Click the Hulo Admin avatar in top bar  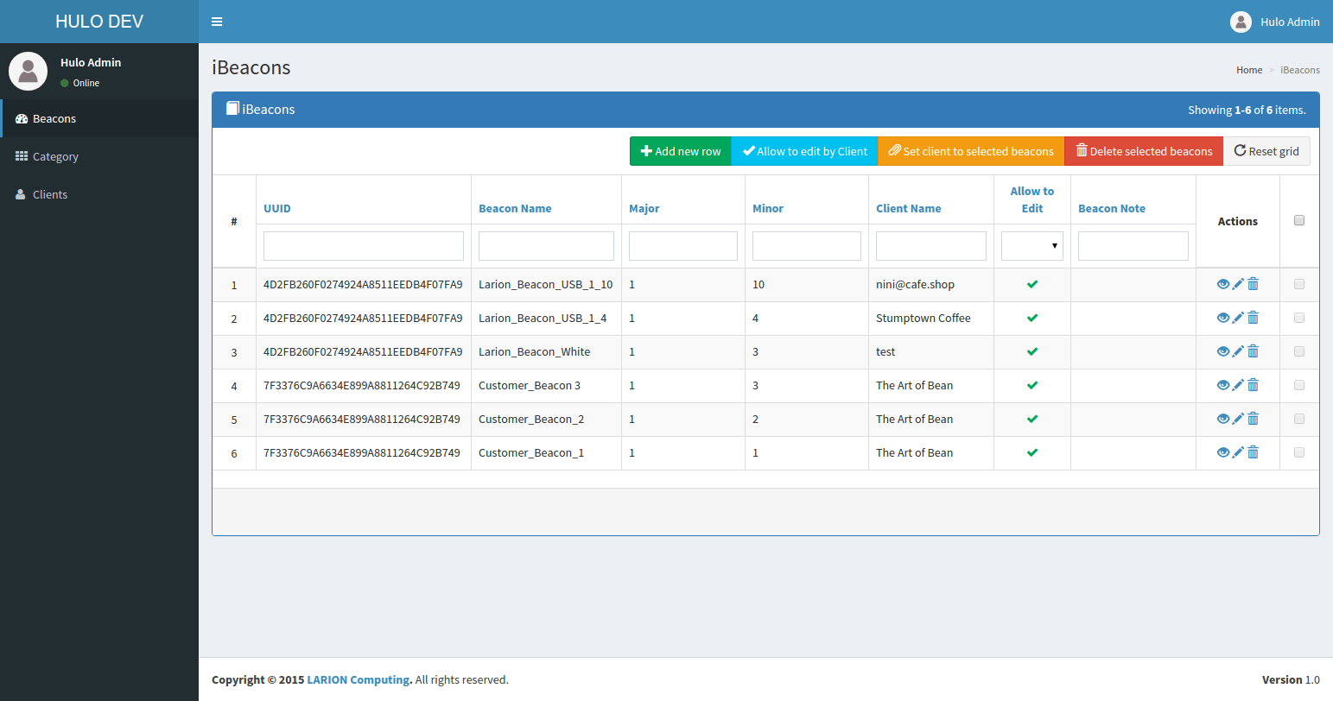tap(1241, 22)
